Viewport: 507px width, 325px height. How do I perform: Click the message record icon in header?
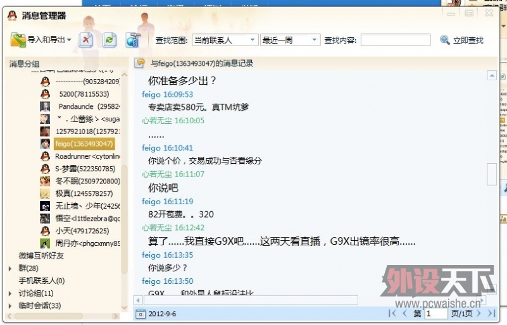click(x=140, y=63)
